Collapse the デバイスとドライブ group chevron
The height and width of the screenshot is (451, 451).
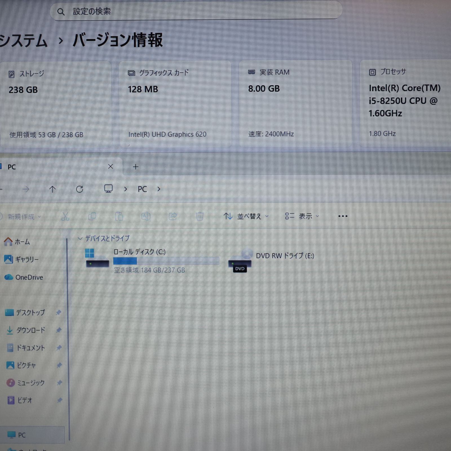(x=80, y=238)
